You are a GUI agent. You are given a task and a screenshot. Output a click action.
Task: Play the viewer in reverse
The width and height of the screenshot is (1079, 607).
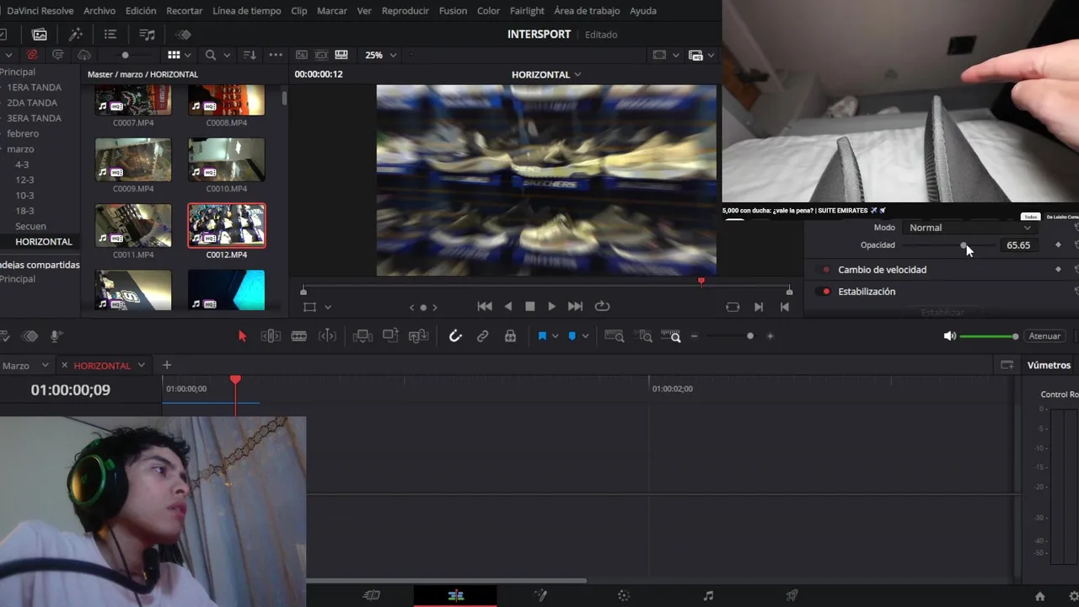tap(507, 307)
